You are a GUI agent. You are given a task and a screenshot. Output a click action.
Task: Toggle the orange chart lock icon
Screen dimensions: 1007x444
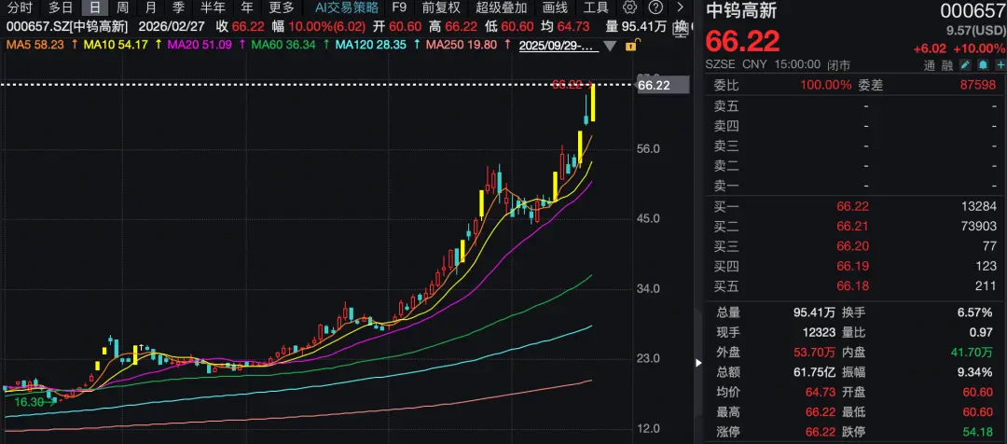pos(631,44)
